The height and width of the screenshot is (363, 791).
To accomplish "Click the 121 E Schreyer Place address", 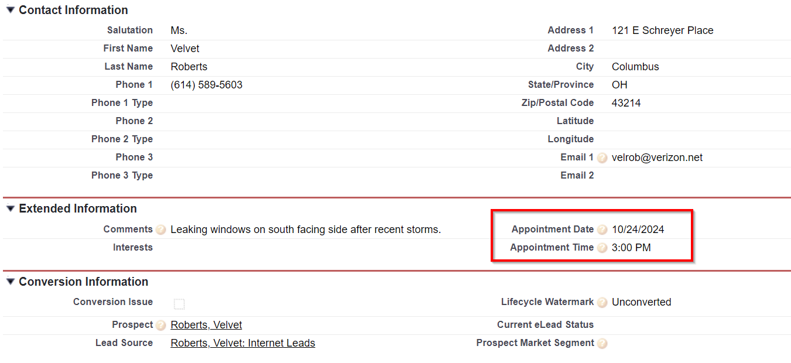I will pos(663,30).
